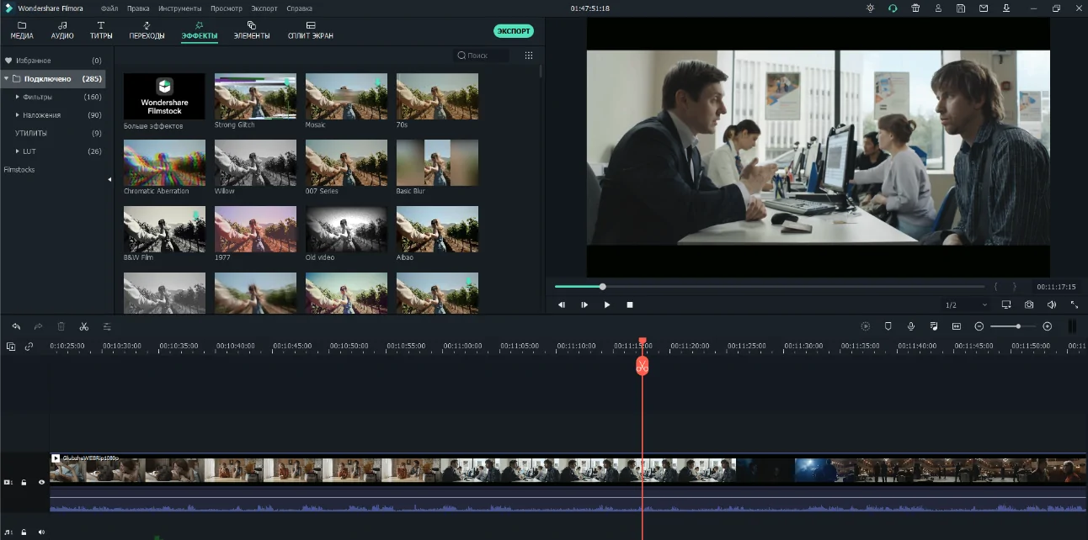
Task: Select the УТИЛИТЫ category
Action: 52,133
